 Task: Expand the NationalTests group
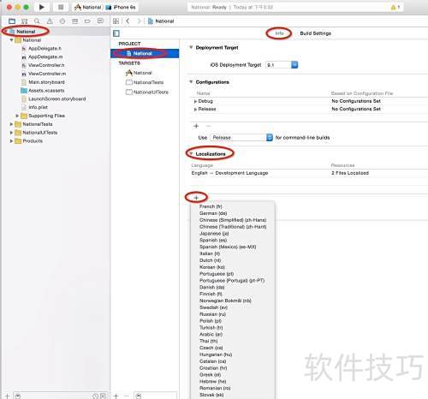tap(11, 124)
